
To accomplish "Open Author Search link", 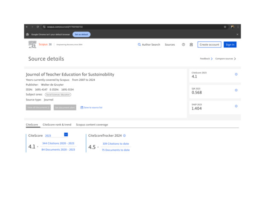I will [x=151, y=44].
